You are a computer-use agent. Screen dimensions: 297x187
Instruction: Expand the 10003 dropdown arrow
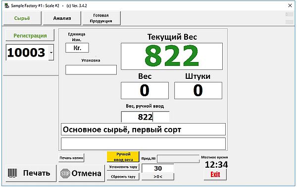(x=51, y=53)
